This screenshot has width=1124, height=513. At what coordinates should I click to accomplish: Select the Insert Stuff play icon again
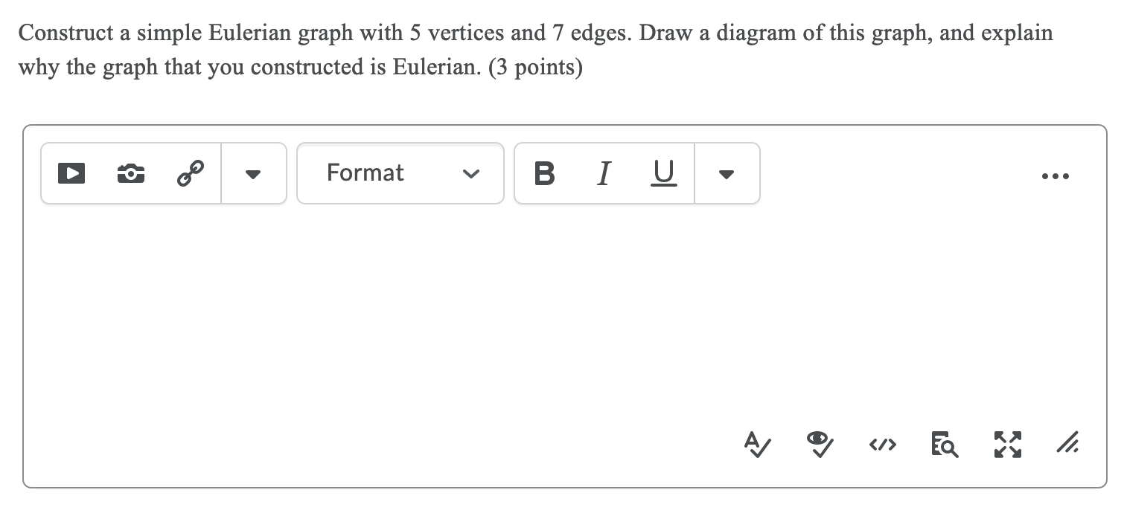tap(71, 173)
